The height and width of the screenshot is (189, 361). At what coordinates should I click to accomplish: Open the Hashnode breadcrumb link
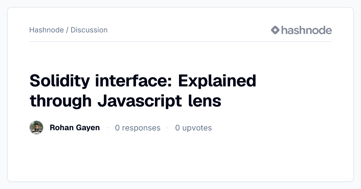coord(46,30)
